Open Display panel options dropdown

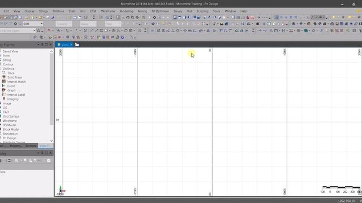[x=38, y=153]
